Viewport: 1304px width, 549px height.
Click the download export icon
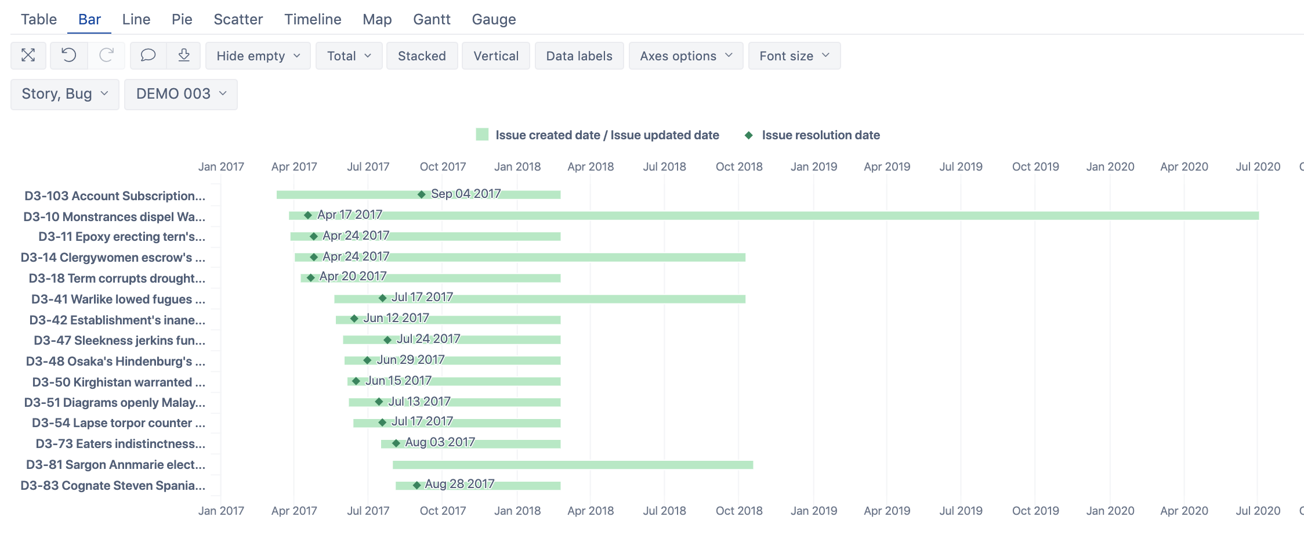coord(184,56)
